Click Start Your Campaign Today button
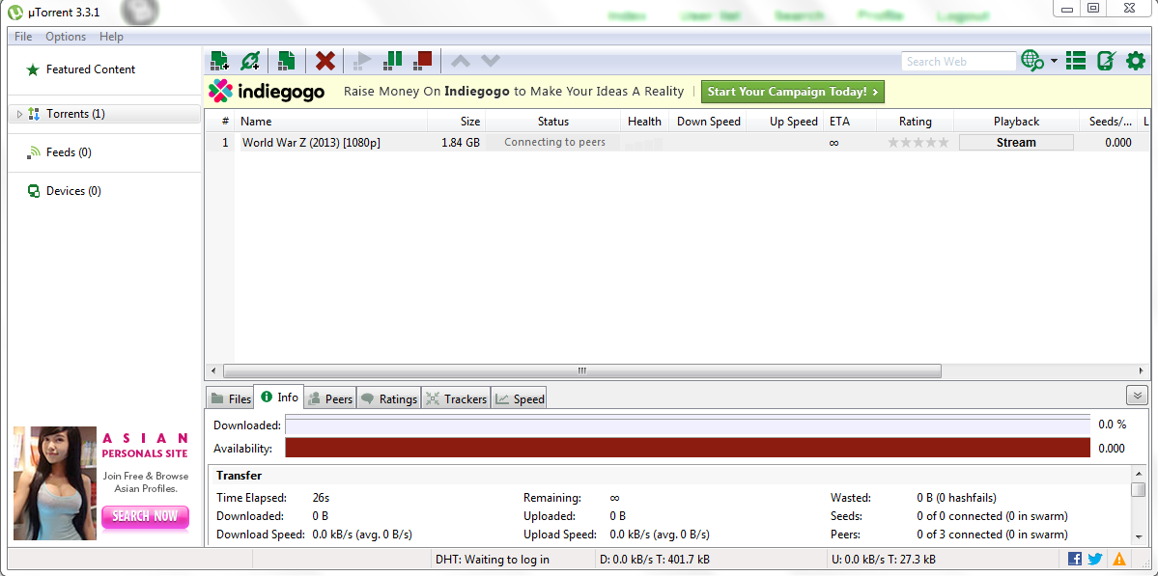The width and height of the screenshot is (1158, 576). pos(792,93)
